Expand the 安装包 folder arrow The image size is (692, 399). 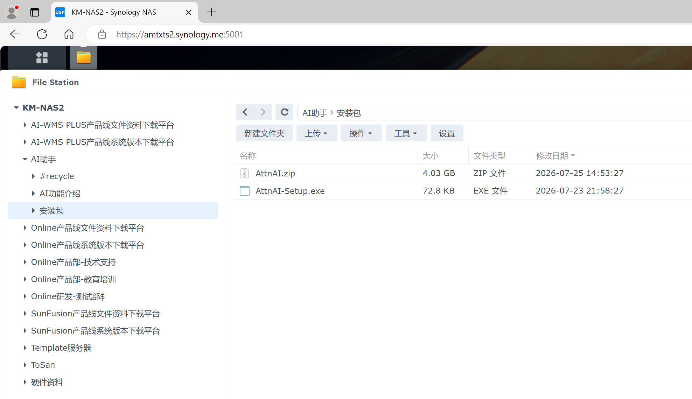pyautogui.click(x=33, y=210)
